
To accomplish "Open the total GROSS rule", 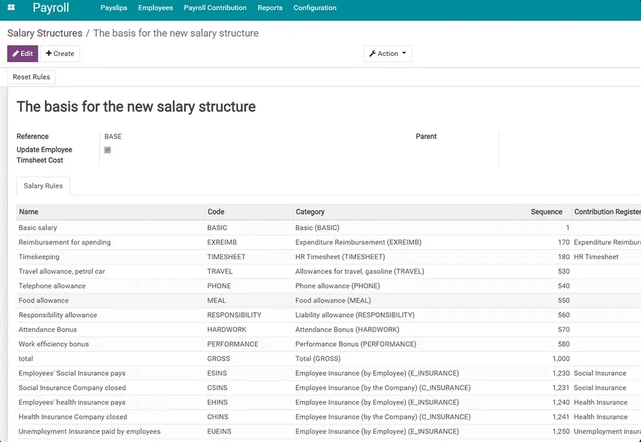I will pos(124,358).
